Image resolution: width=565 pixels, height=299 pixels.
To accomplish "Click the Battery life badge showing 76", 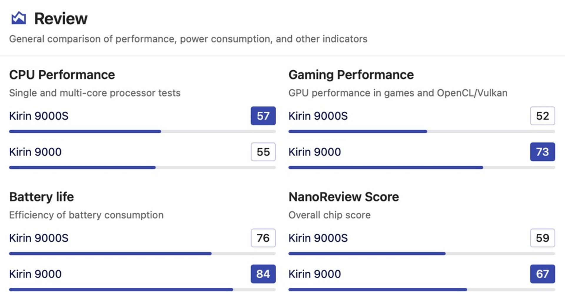I will (263, 238).
